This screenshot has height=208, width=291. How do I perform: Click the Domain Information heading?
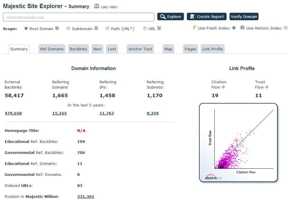(x=93, y=68)
